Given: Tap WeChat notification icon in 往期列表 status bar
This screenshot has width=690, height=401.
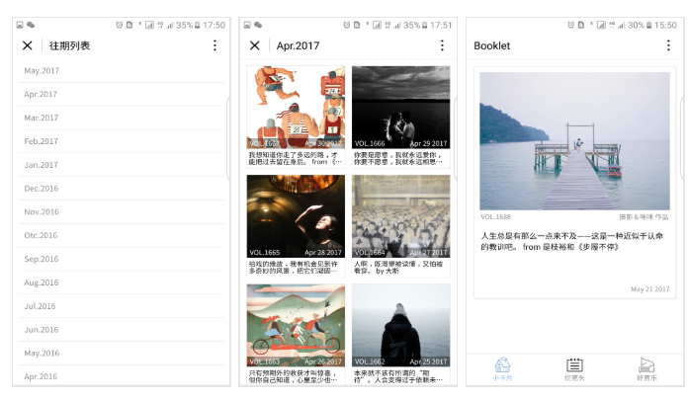Looking at the screenshot, I should (x=31, y=25).
